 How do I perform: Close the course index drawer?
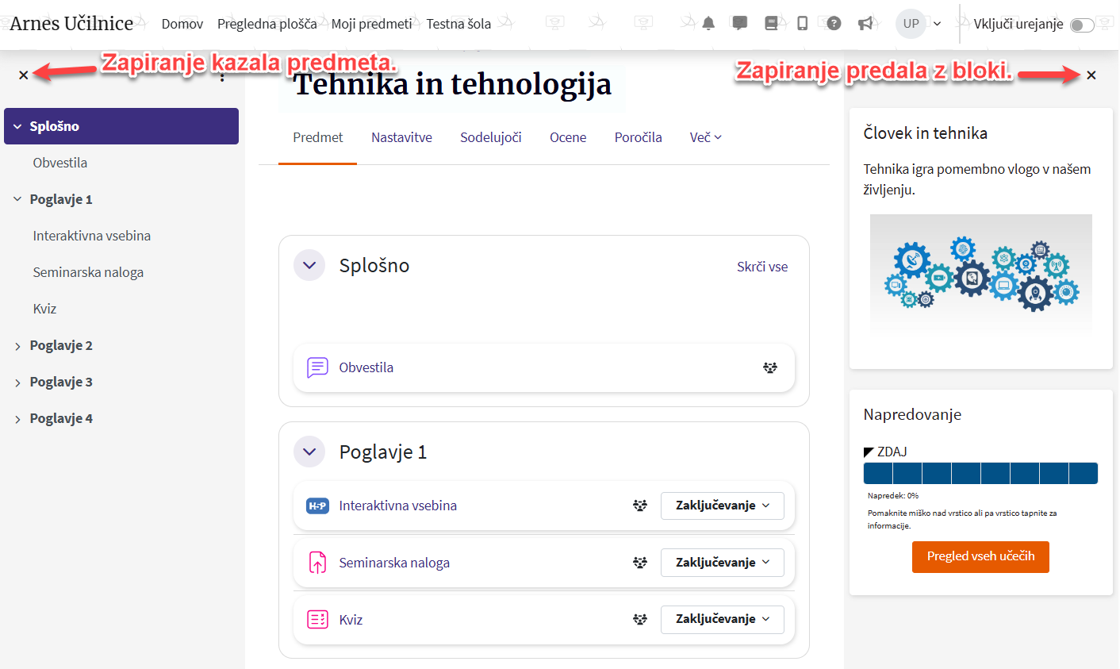(24, 75)
